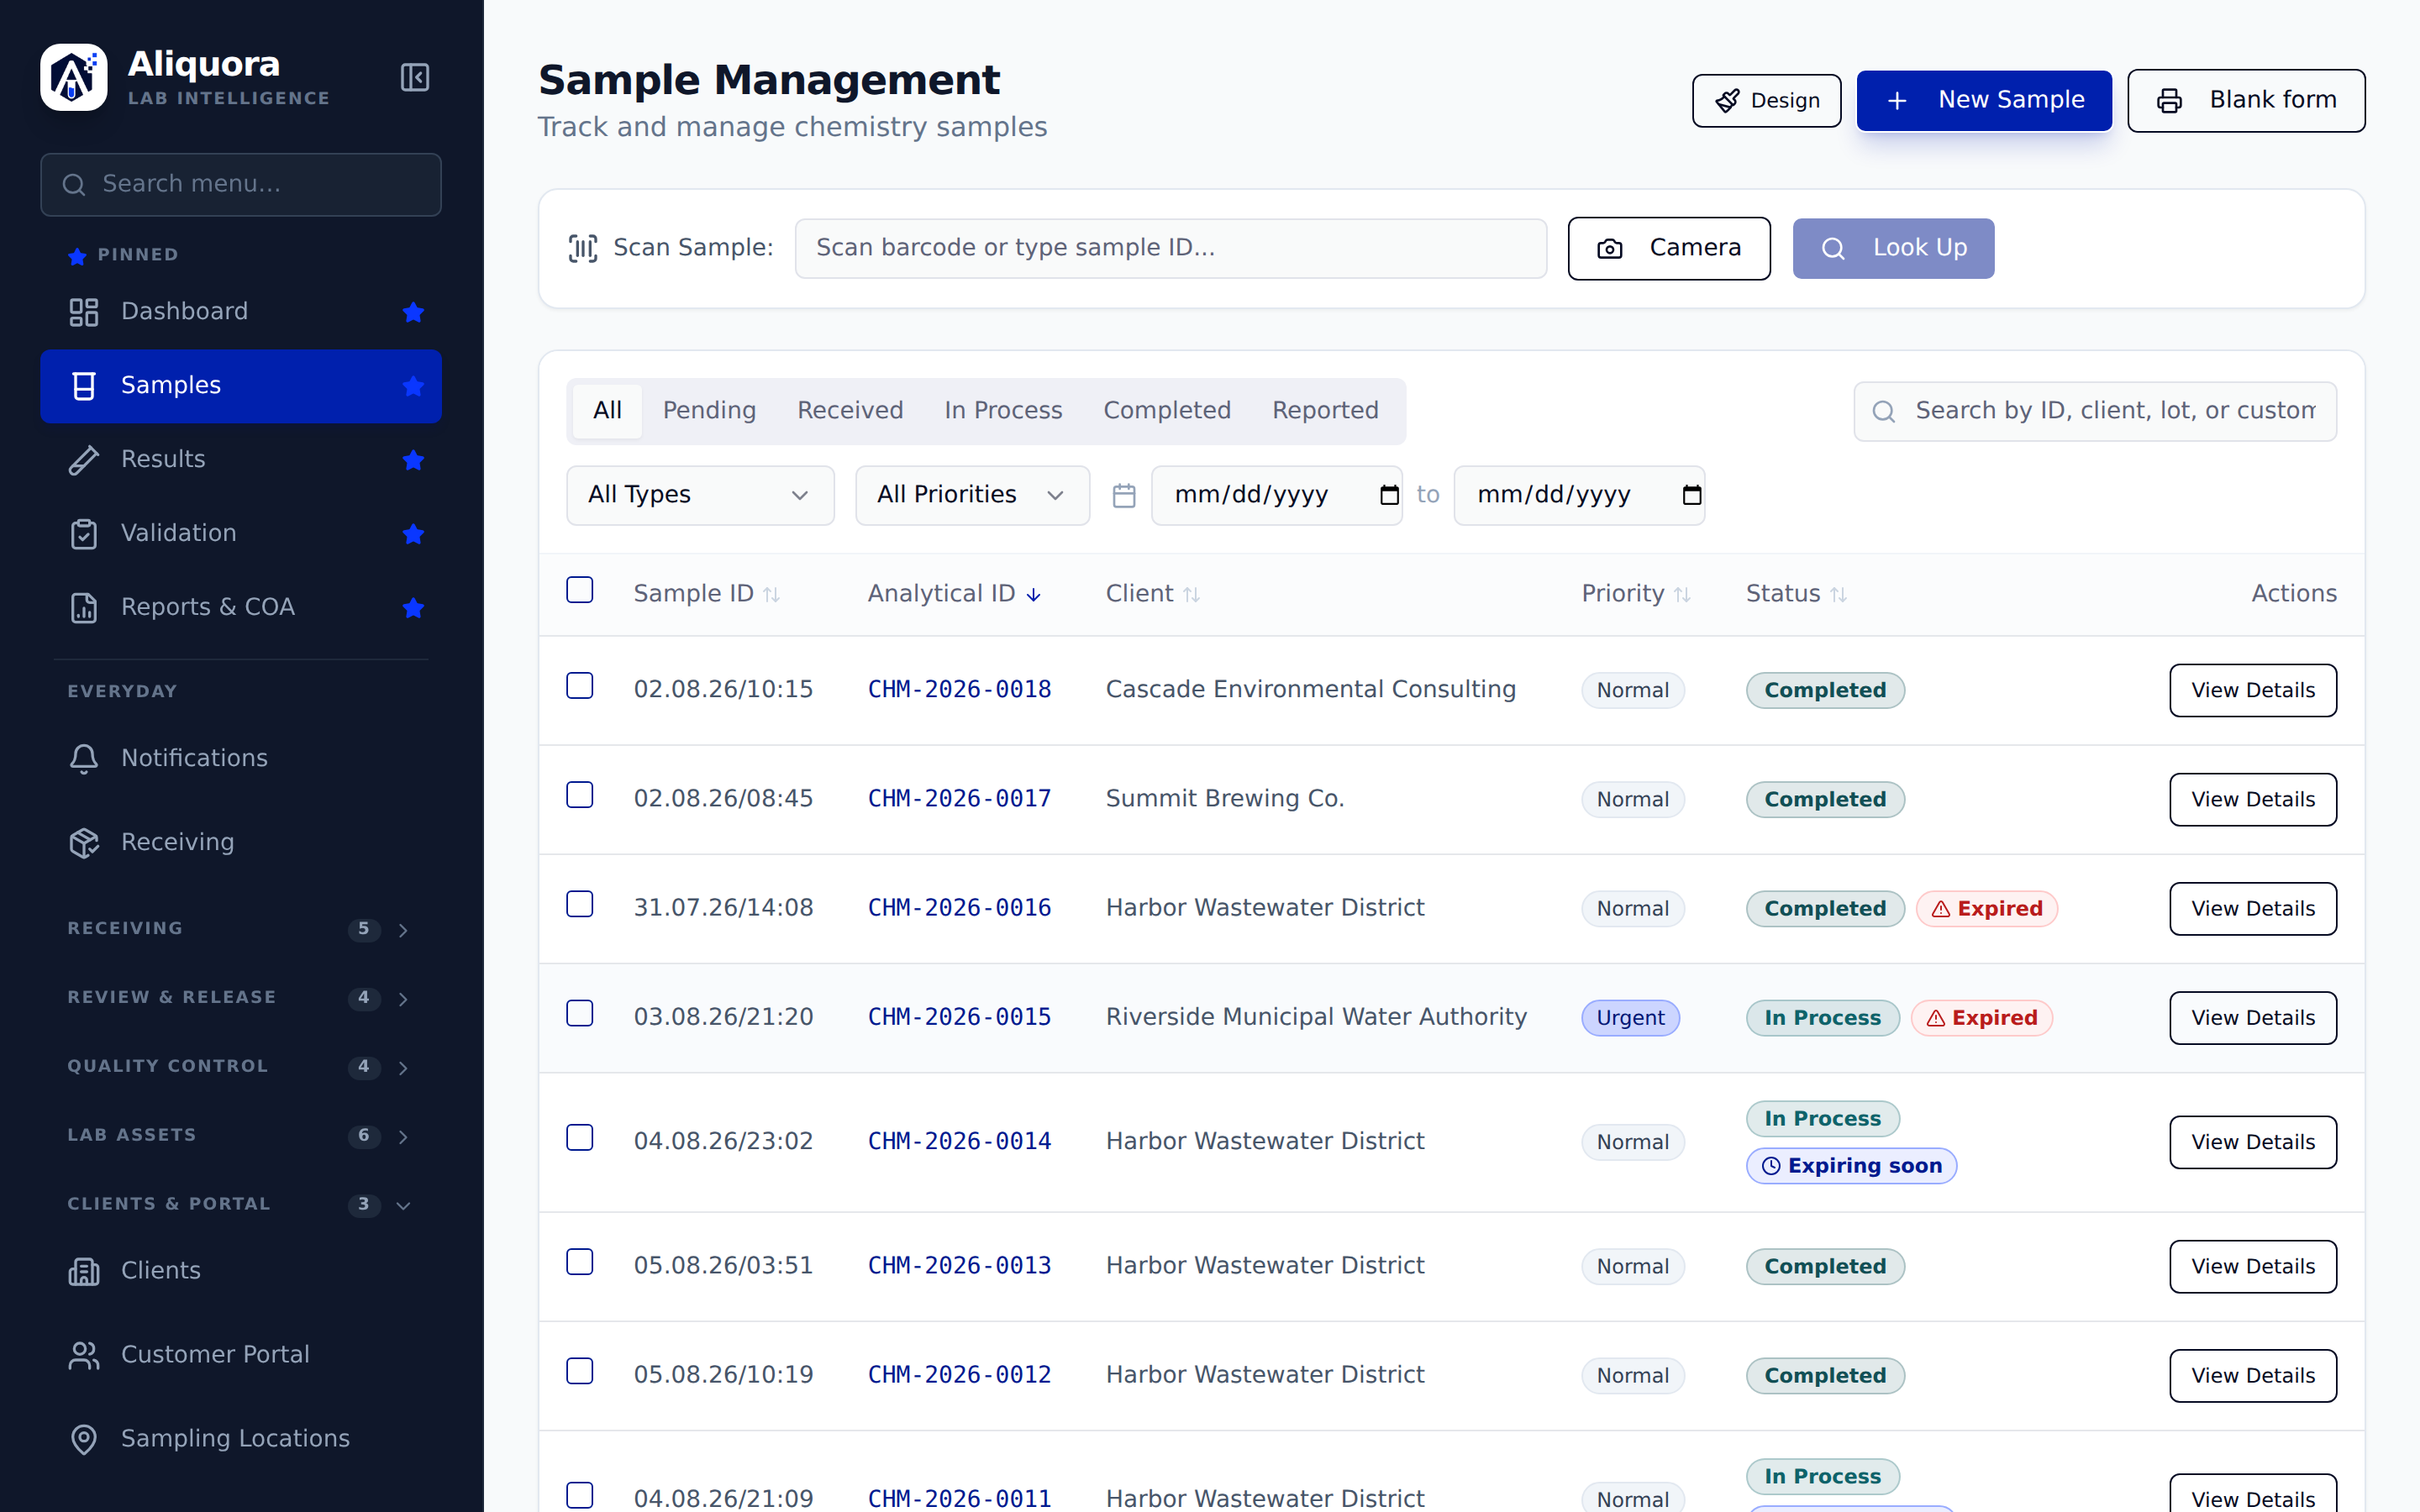
Task: Focus the Search menu field
Action: 240,185
